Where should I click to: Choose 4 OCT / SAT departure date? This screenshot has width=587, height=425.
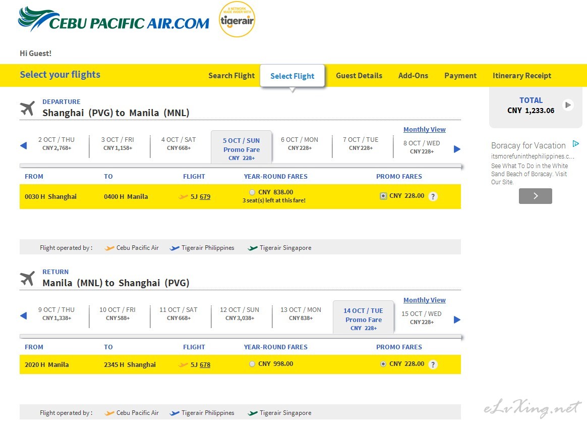[x=179, y=143]
